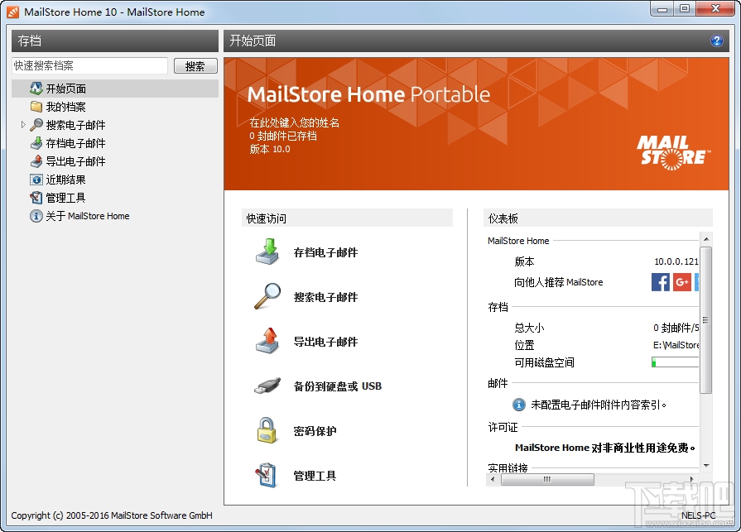Click the house icon beside 开始页面
The height and width of the screenshot is (532, 741).
point(36,89)
